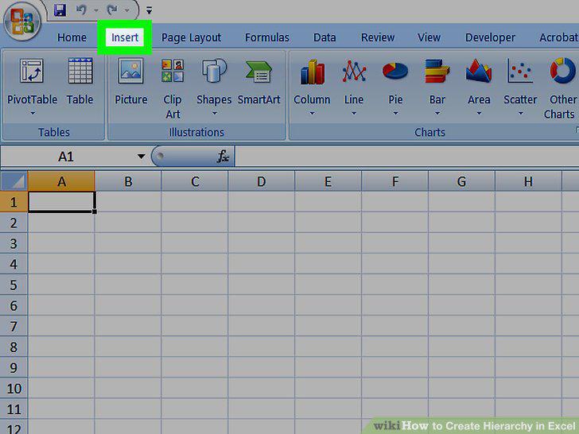Go to Page Layout tab

(191, 37)
